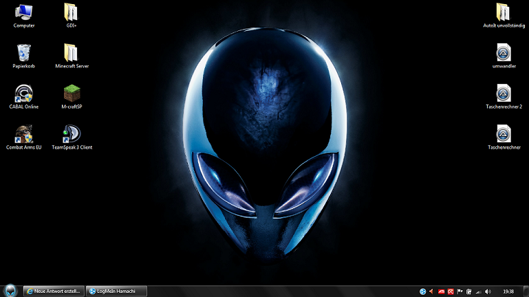Switch to LogMeIn Hamachi taskbar window
The height and width of the screenshot is (297, 529).
[117, 291]
